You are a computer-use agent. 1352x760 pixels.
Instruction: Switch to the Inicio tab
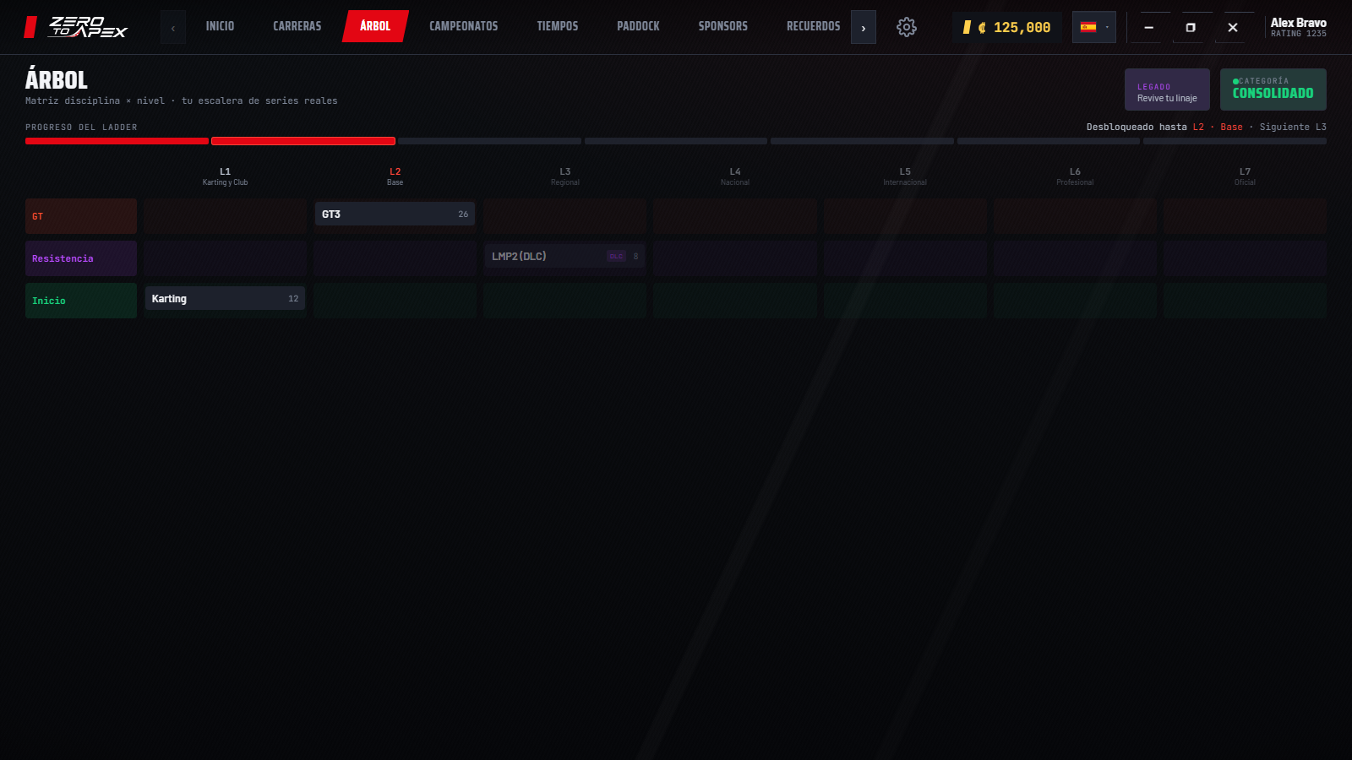(x=220, y=26)
